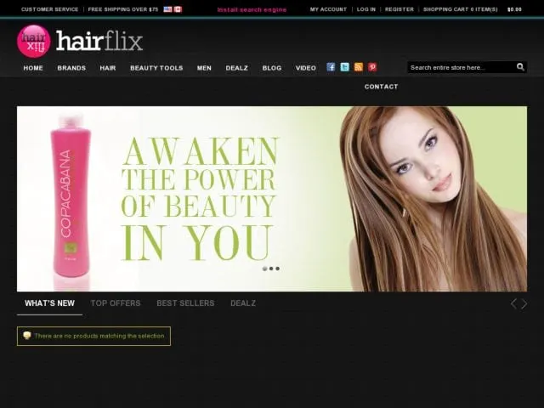Click Free Shipping Over $75 link
Viewport: 544px width, 408px height.
point(123,9)
